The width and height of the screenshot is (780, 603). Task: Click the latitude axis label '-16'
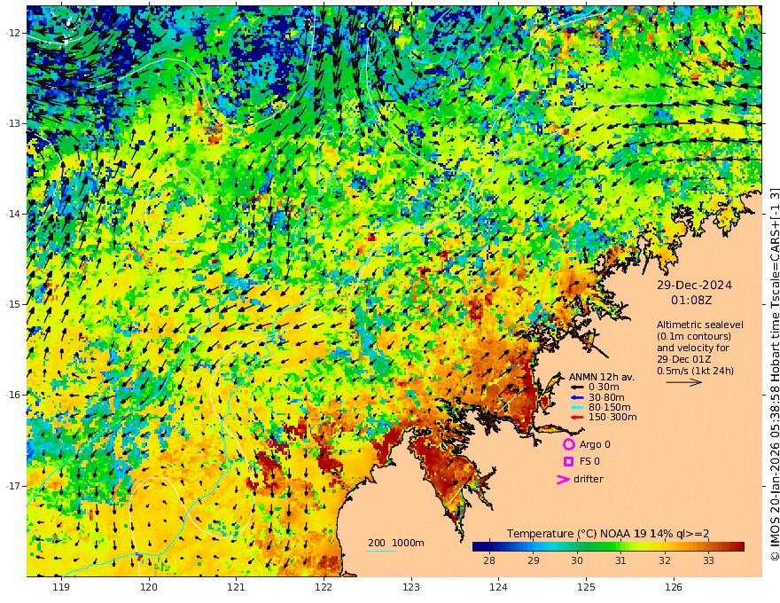point(13,395)
